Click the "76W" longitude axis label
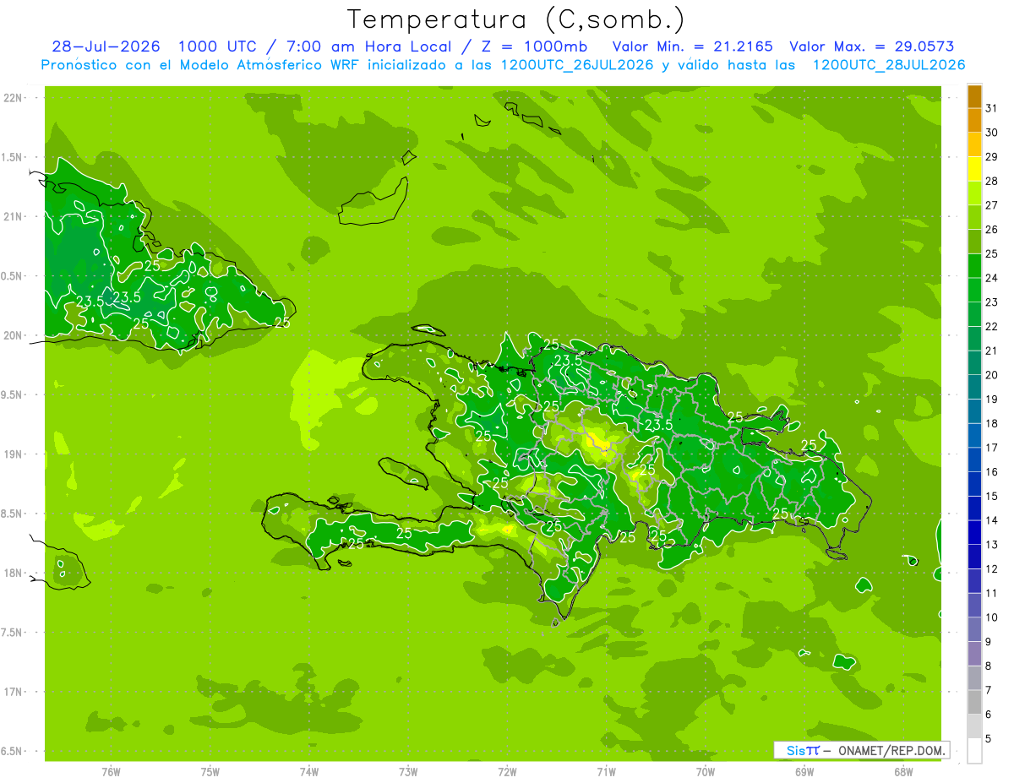Viewport: 1014px width, 783px height. point(111,772)
